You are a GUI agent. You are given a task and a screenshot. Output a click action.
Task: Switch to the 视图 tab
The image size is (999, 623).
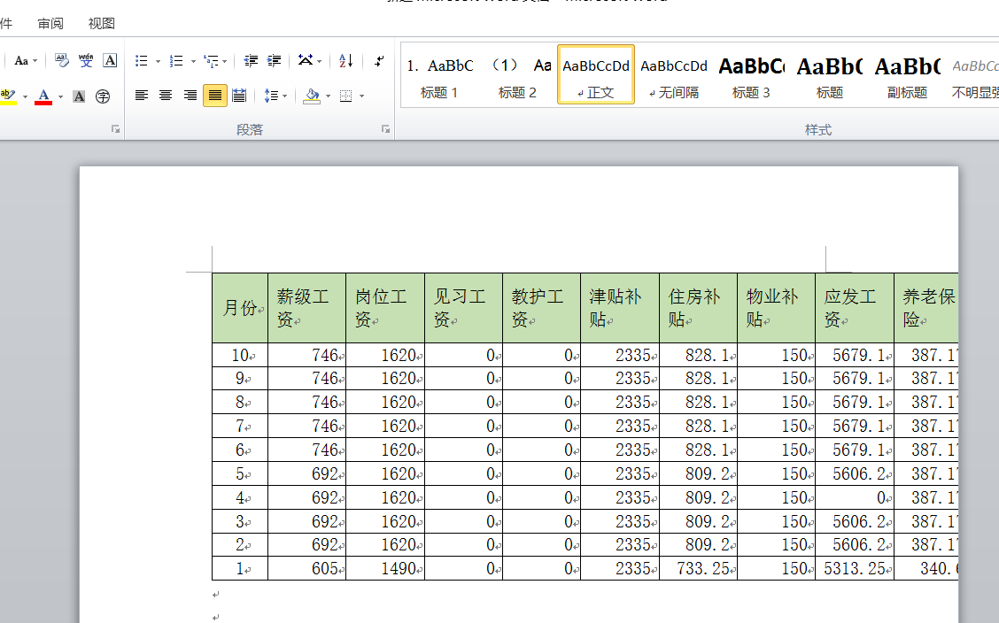tap(101, 24)
